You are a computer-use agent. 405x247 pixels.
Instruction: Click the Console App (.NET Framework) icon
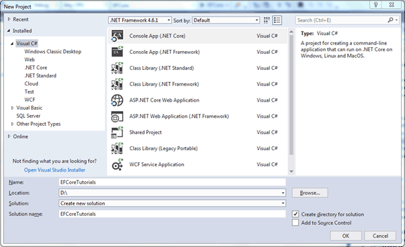pos(117,52)
